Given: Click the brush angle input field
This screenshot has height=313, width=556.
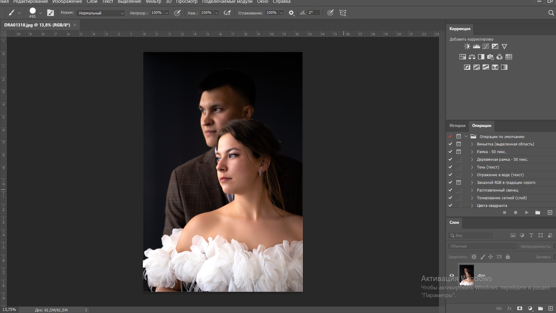Looking at the screenshot, I should click(x=313, y=13).
